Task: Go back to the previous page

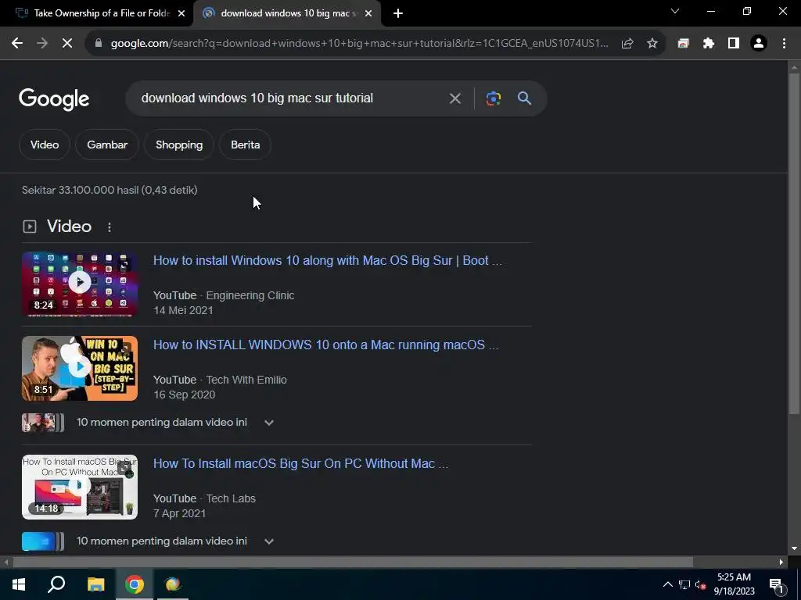Action: pyautogui.click(x=17, y=44)
